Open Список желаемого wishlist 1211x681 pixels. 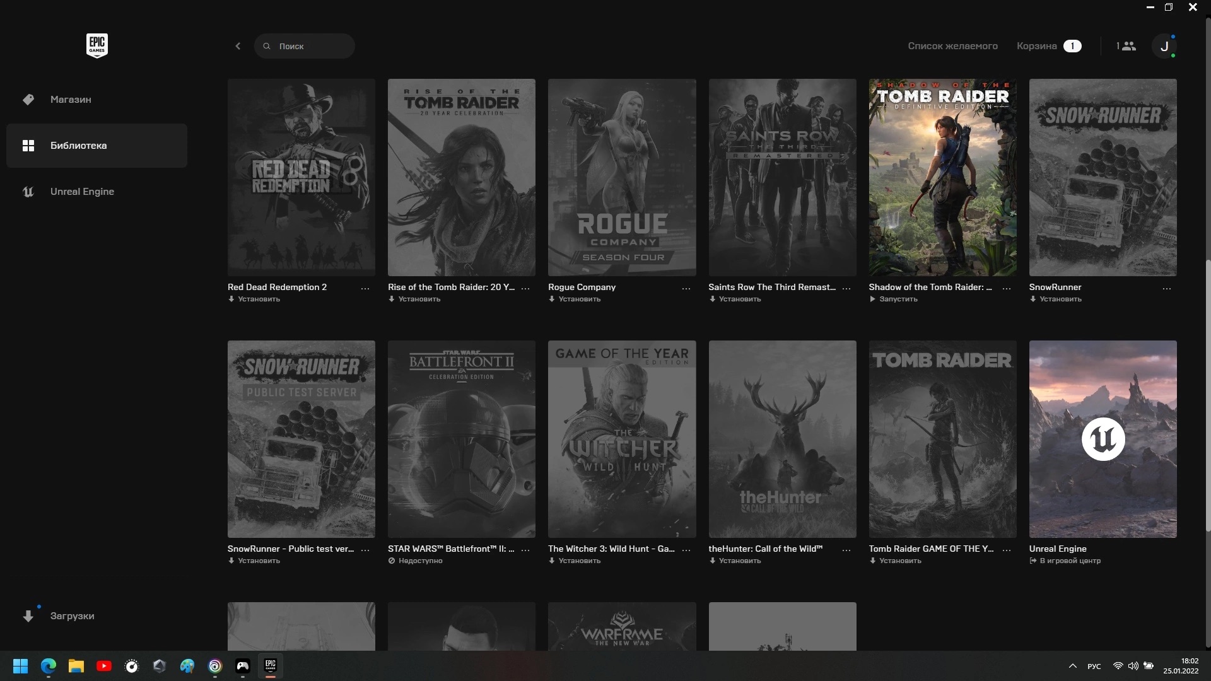[952, 46]
